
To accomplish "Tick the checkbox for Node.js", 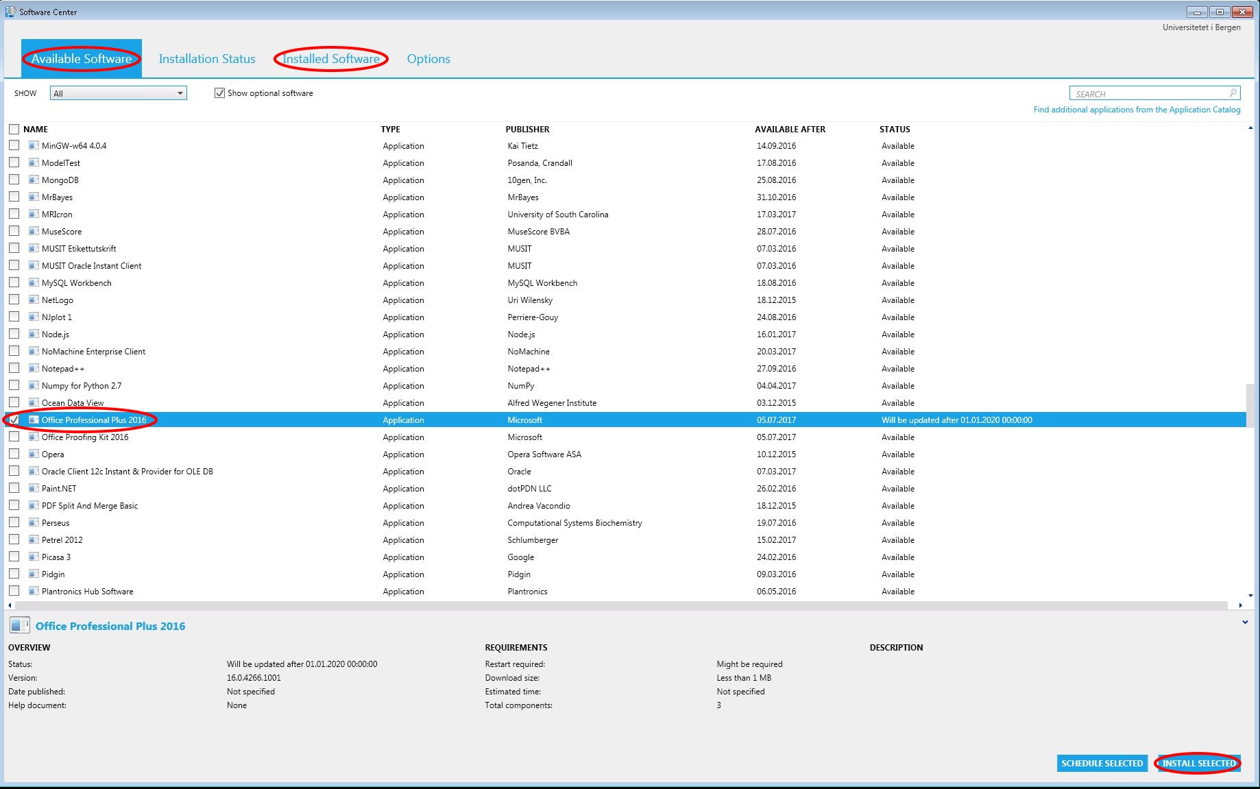I will [14, 334].
